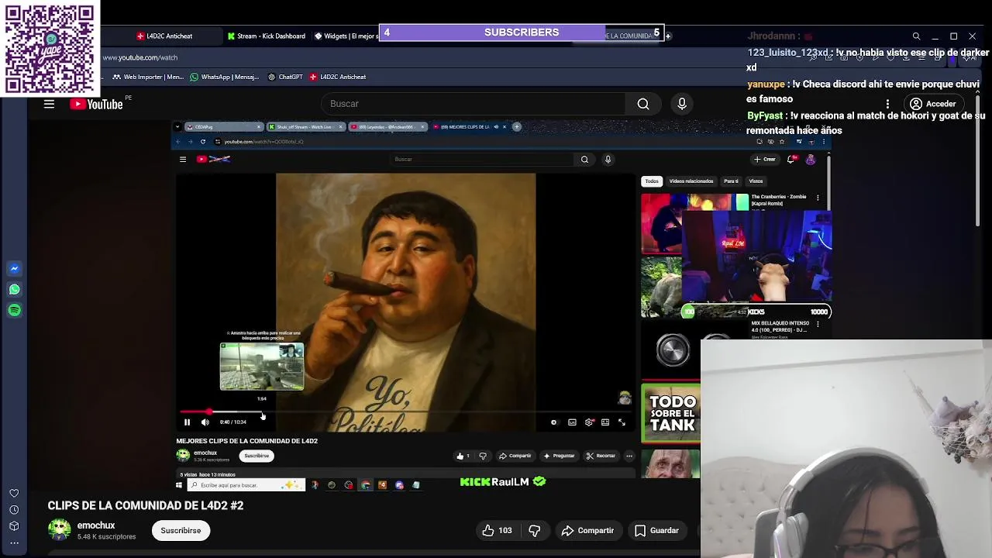Open more actions next to Recortar
Viewport: 992px width, 558px height.
[x=629, y=456]
